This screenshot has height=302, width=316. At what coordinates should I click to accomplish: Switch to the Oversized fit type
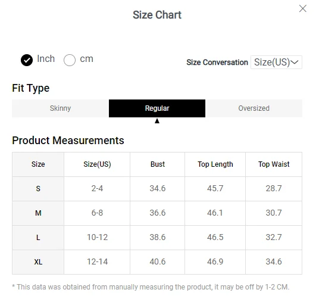[x=254, y=108]
